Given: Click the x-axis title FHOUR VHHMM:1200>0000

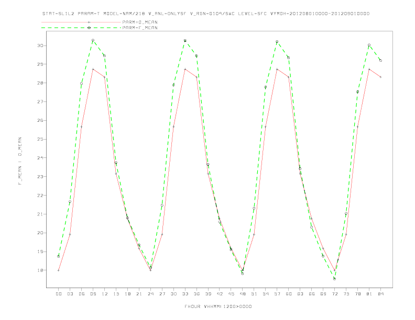Looking at the screenshot, I should [218, 306].
